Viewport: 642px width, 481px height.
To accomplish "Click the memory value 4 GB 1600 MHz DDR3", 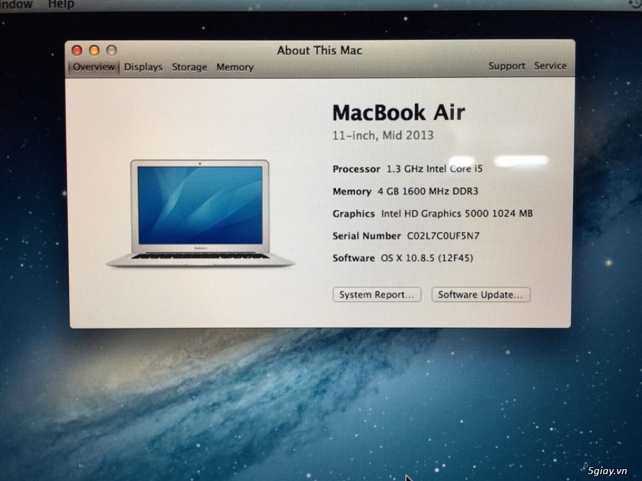I will (x=428, y=191).
